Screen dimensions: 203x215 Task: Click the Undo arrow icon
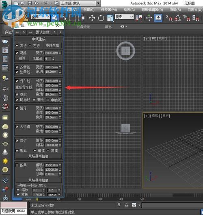(36, 3)
